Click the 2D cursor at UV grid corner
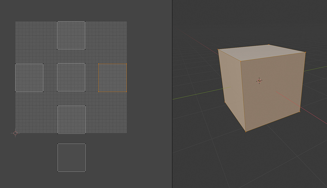The height and width of the screenshot is (188, 327). pos(15,133)
